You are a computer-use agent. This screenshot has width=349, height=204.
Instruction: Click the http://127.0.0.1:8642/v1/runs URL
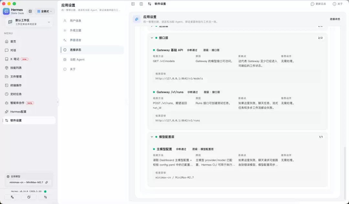[178, 121]
